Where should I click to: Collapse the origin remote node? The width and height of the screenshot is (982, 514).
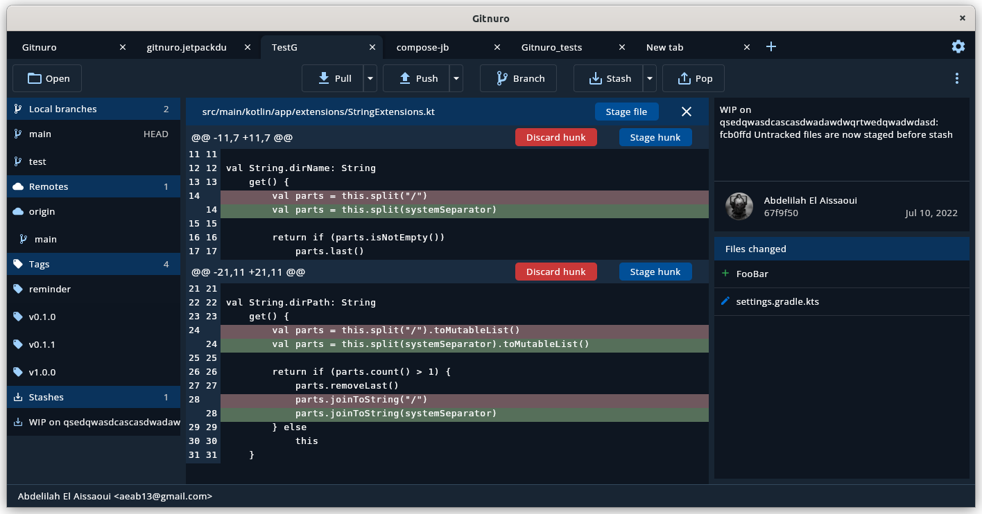(x=94, y=211)
